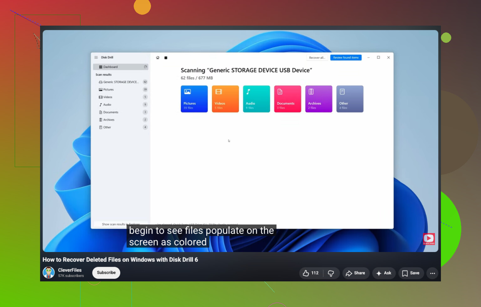Screen dimensions: 481x307
Task: Click the sidebar Archives icon
Action: point(101,120)
